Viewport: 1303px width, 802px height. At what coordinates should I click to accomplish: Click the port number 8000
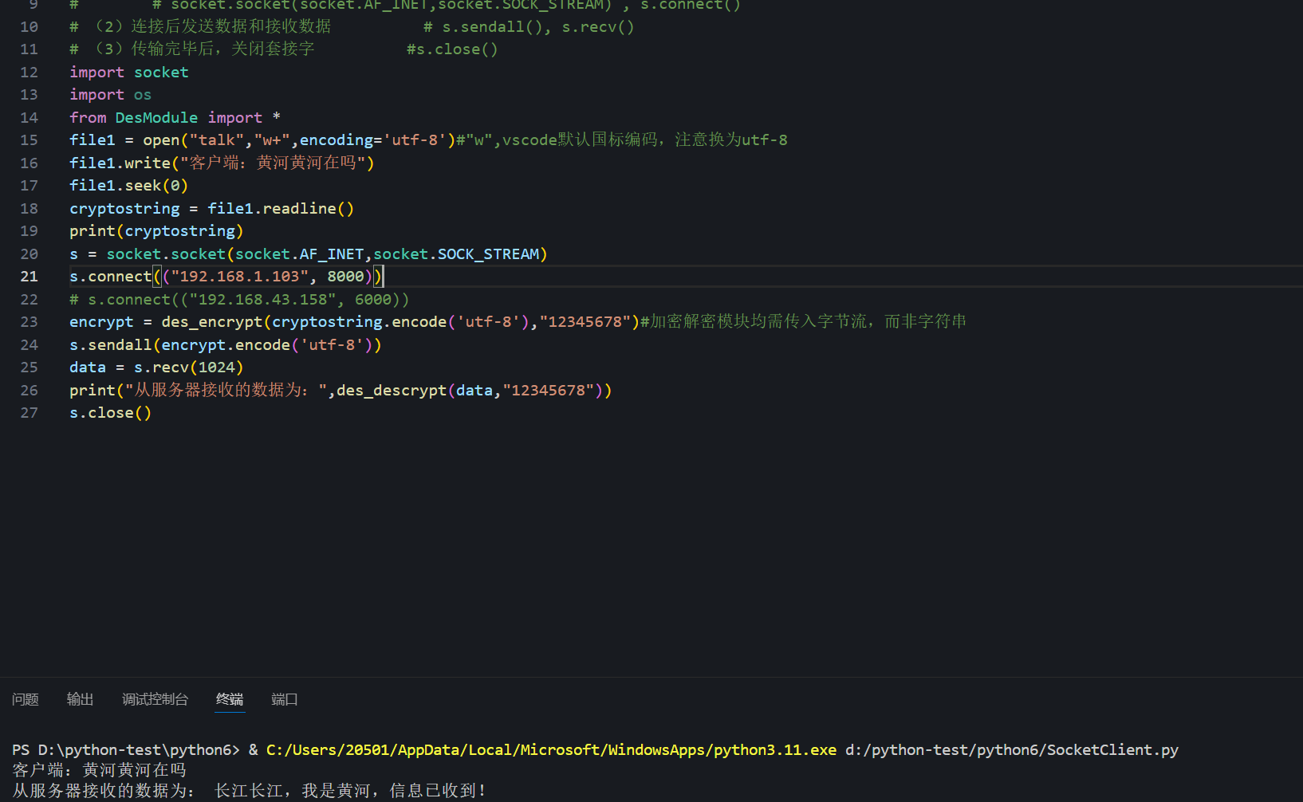tap(345, 277)
